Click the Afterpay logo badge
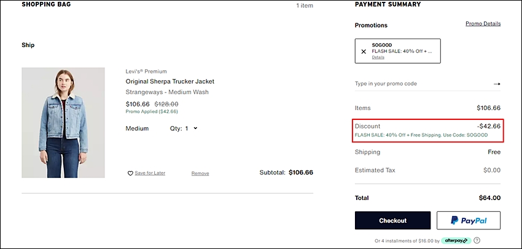The height and width of the screenshot is (249, 522). 456,240
